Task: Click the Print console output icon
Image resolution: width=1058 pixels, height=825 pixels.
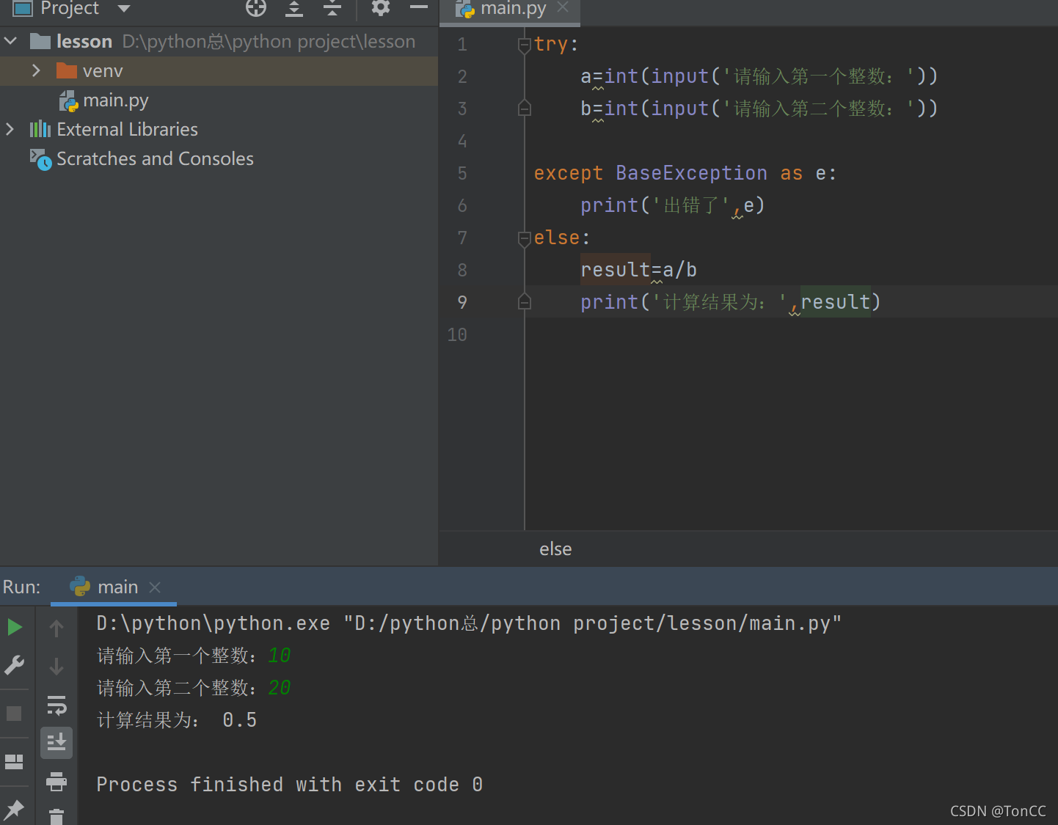Action: click(x=56, y=782)
